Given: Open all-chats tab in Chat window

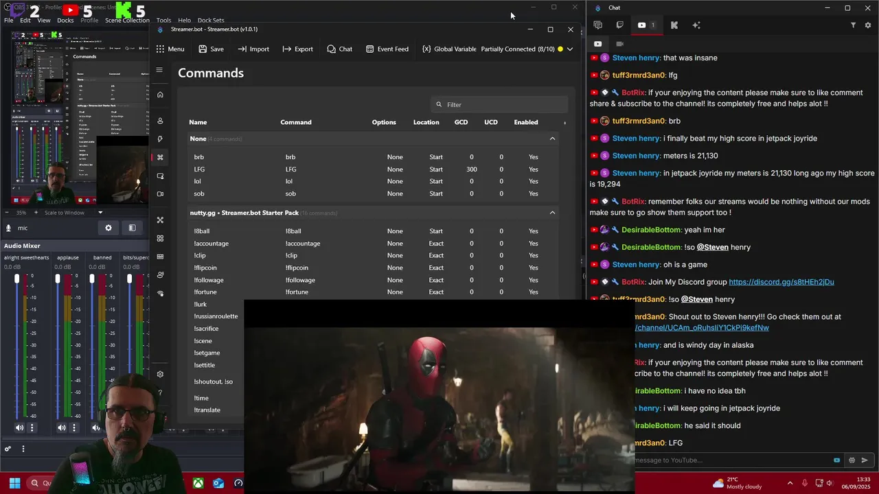Looking at the screenshot, I should point(597,25).
